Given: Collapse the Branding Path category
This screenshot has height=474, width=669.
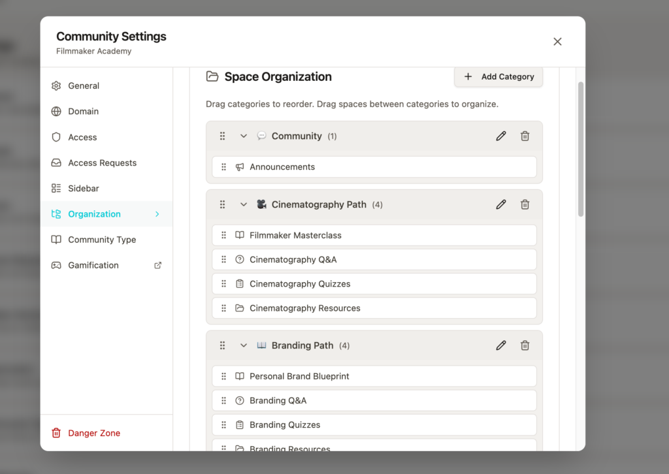Looking at the screenshot, I should 244,345.
